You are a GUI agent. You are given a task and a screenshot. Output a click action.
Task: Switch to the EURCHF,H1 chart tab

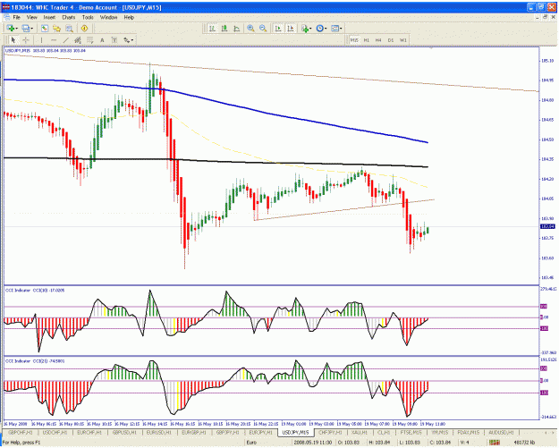pos(89,432)
